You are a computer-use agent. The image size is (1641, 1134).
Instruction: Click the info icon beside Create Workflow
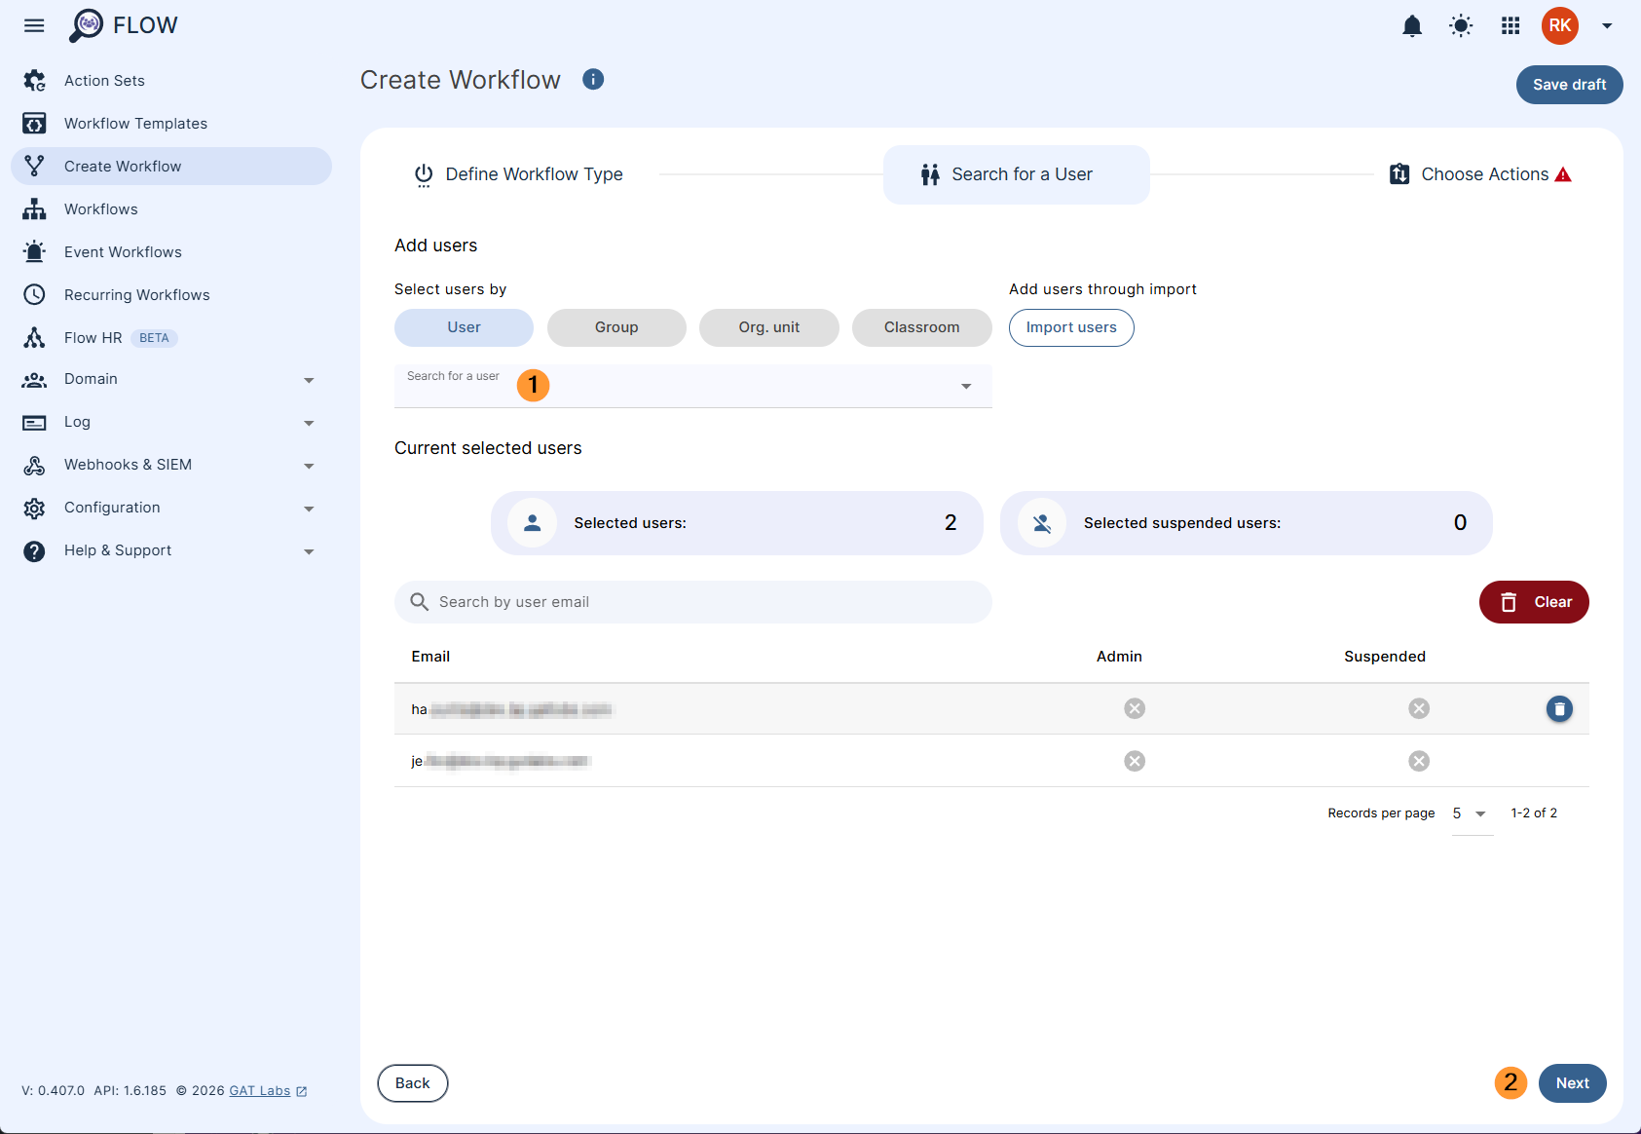click(x=593, y=79)
